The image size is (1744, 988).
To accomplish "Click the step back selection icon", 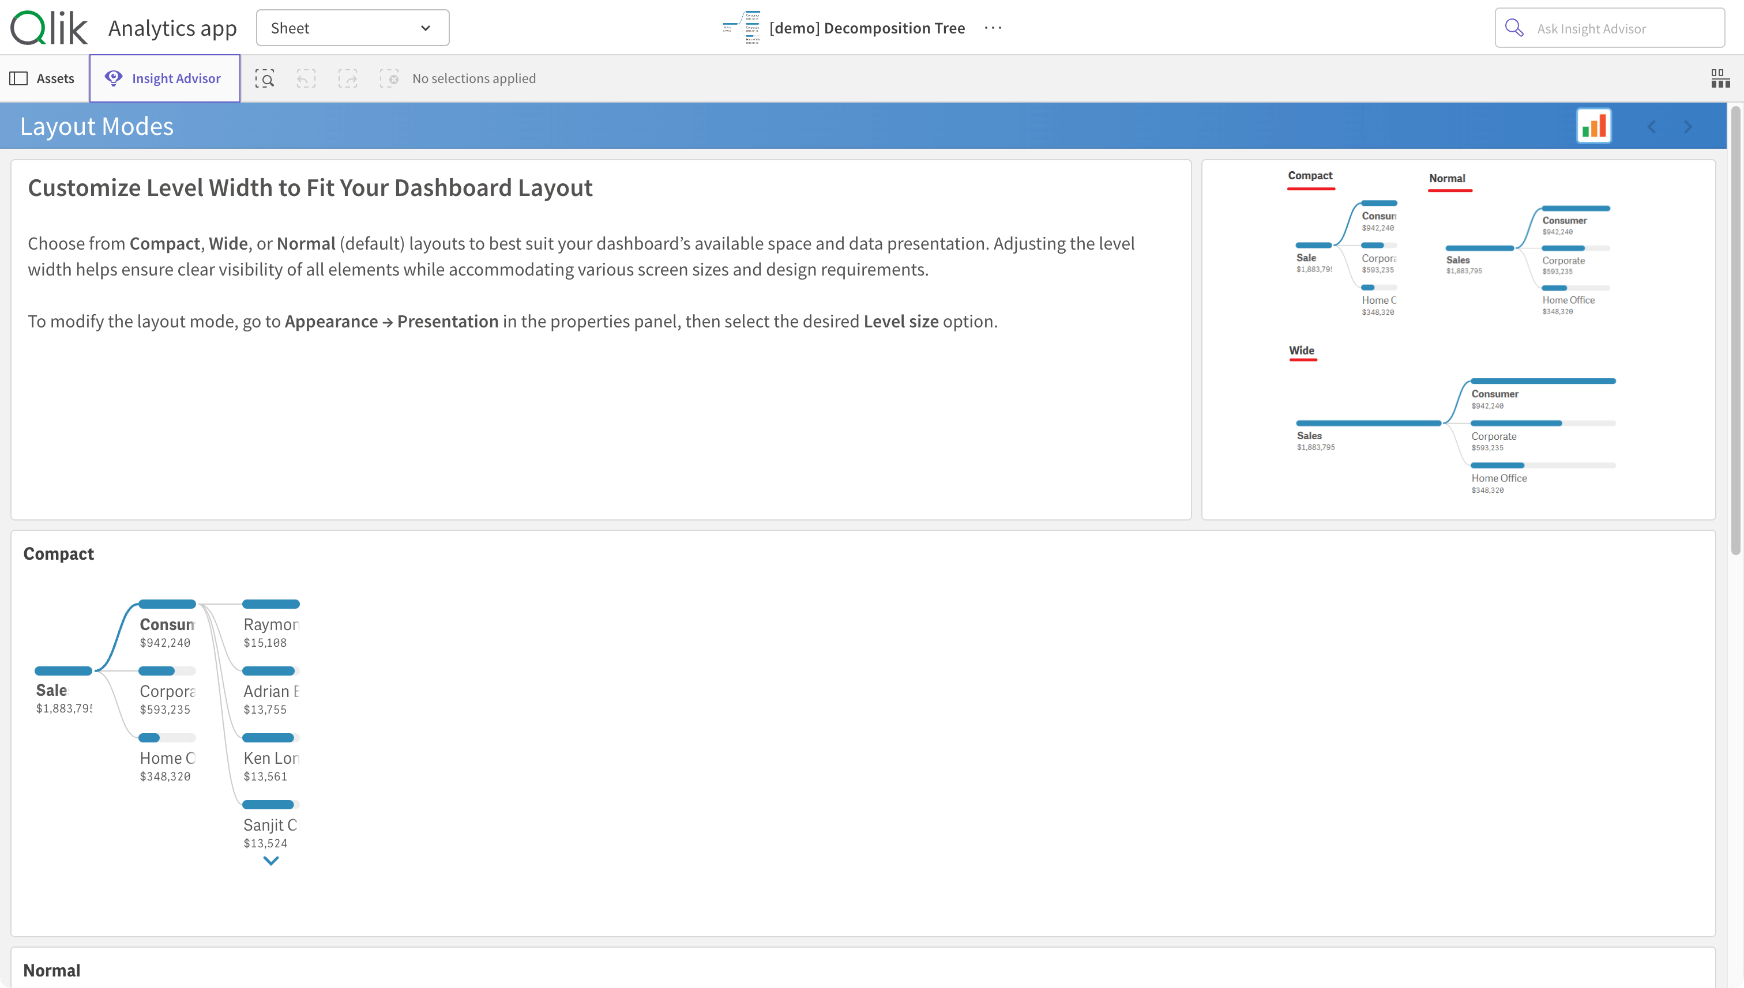I will pyautogui.click(x=306, y=79).
